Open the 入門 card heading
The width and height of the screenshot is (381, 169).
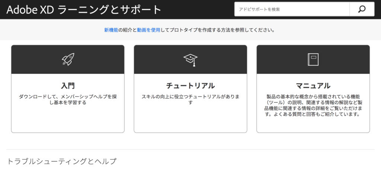coord(68,86)
